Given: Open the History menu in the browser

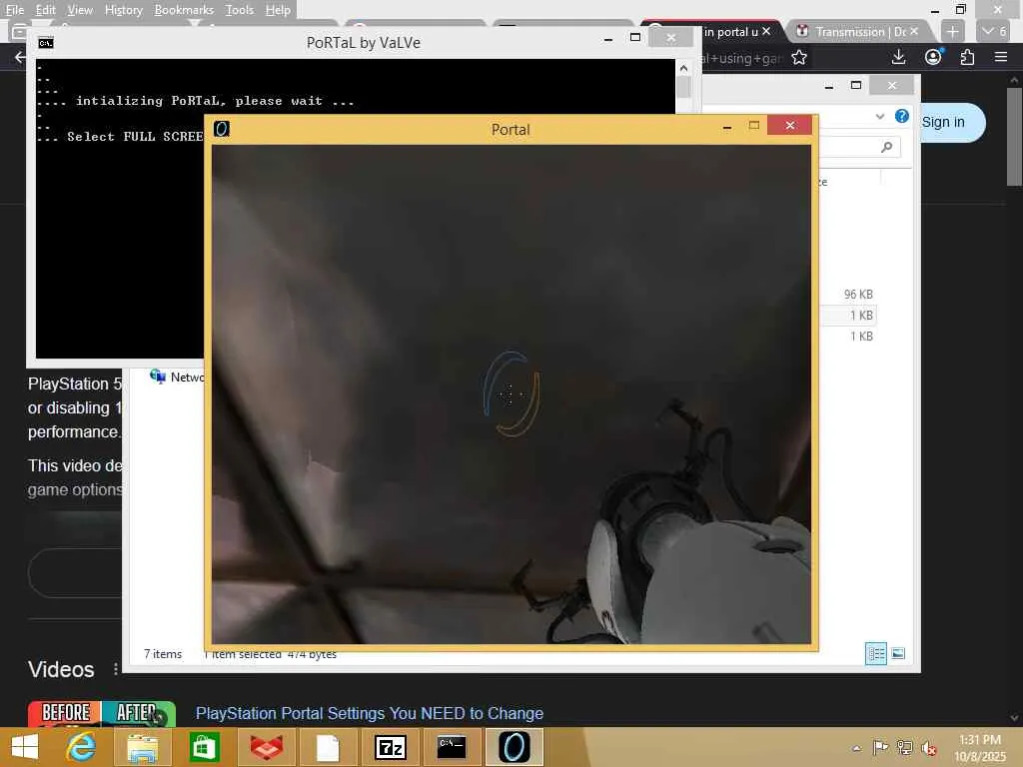Looking at the screenshot, I should 123,10.
